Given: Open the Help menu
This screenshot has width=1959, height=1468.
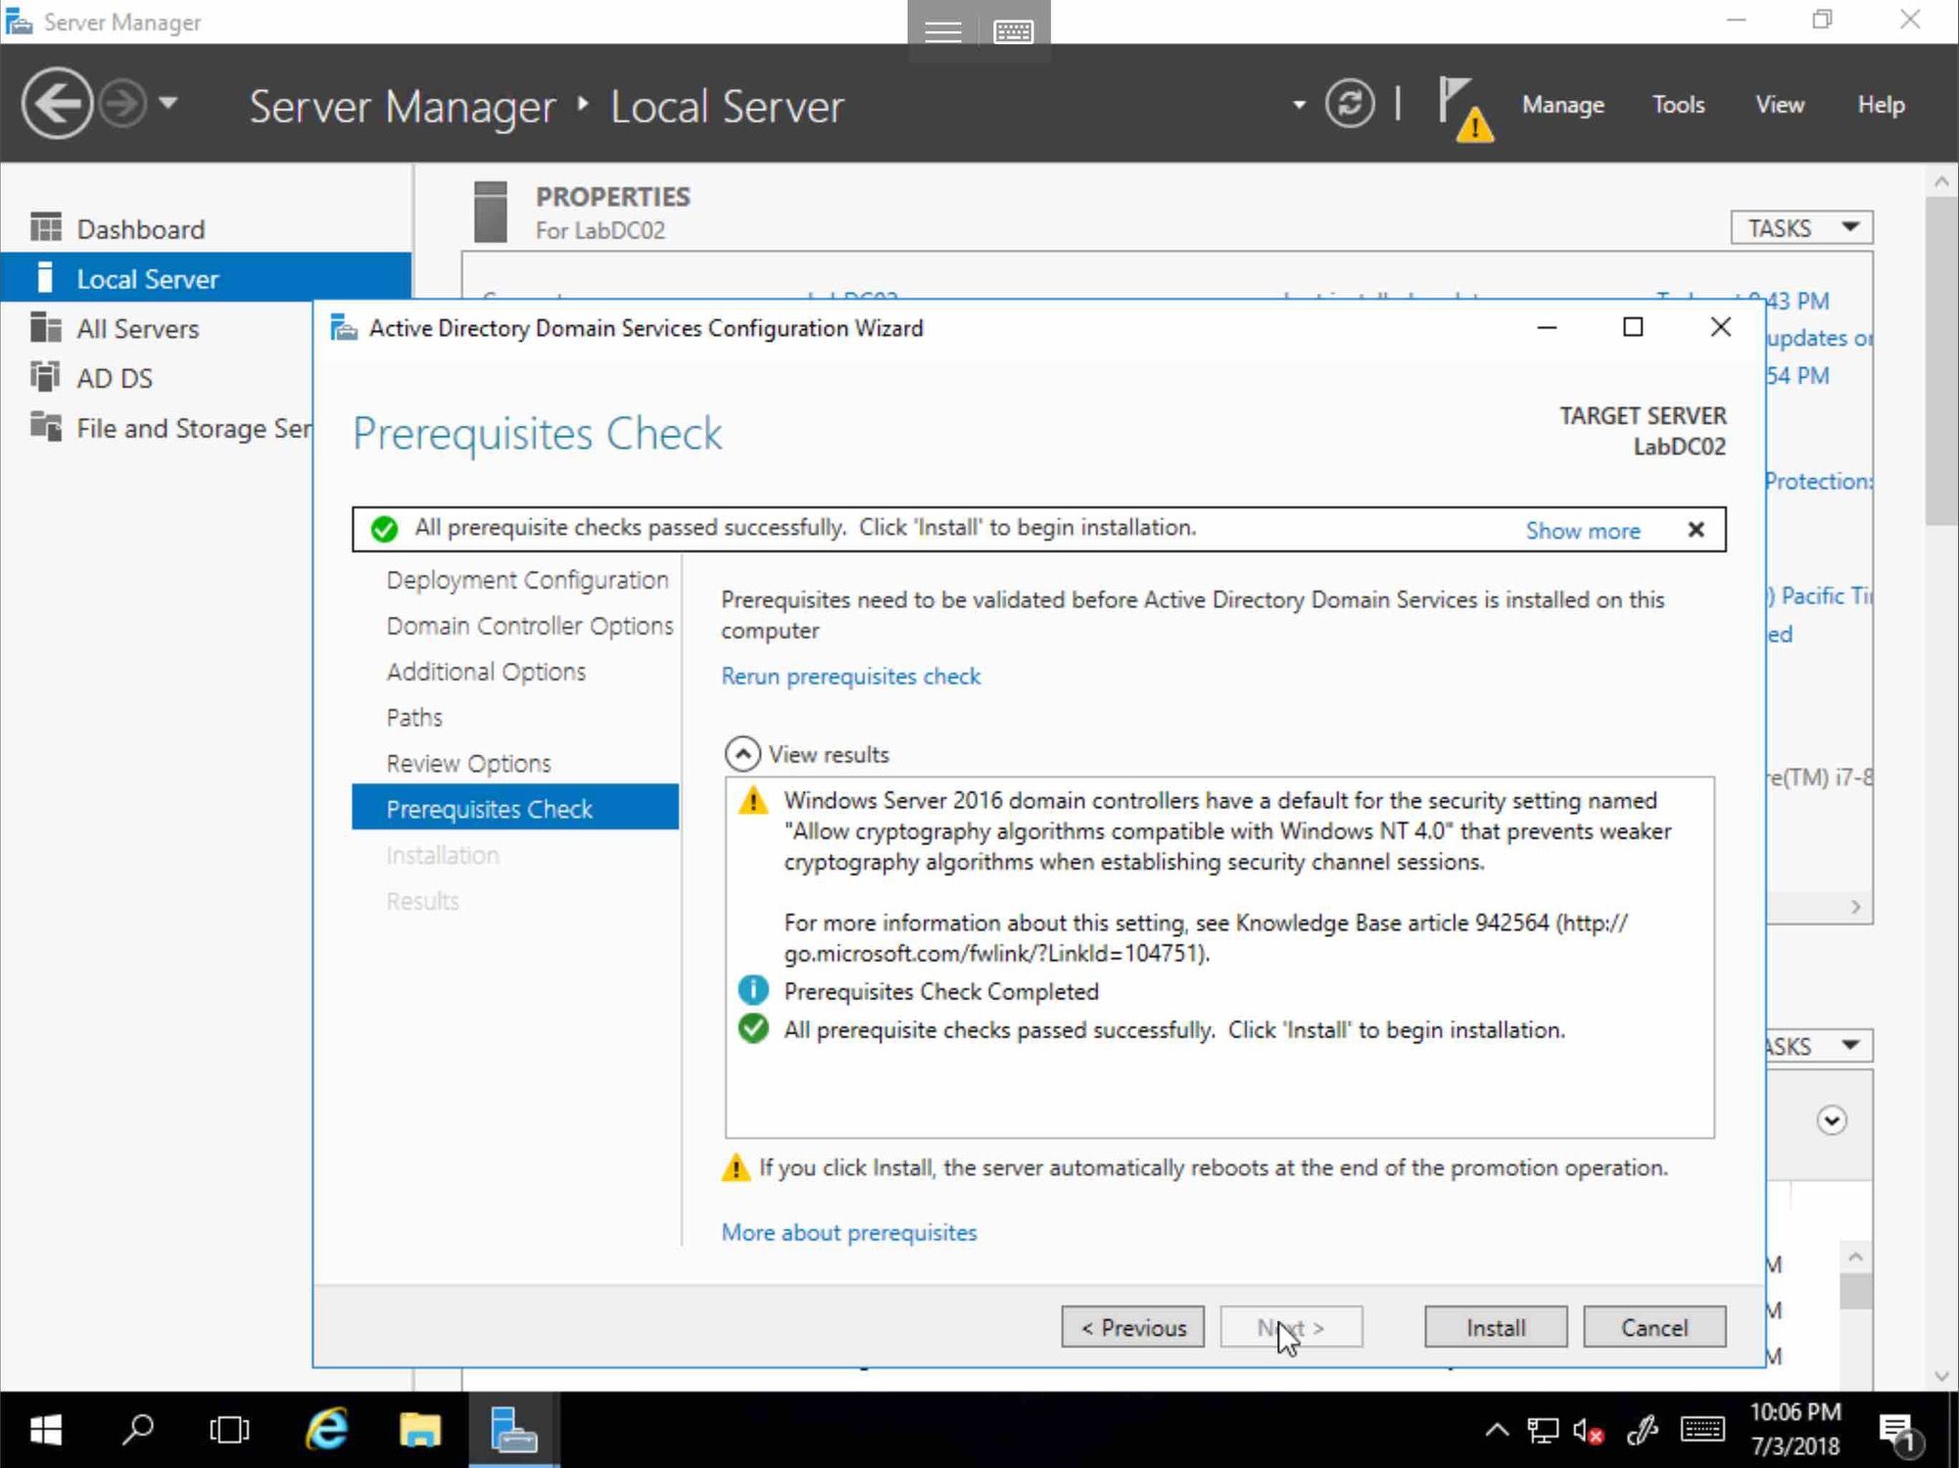Looking at the screenshot, I should (x=1882, y=104).
